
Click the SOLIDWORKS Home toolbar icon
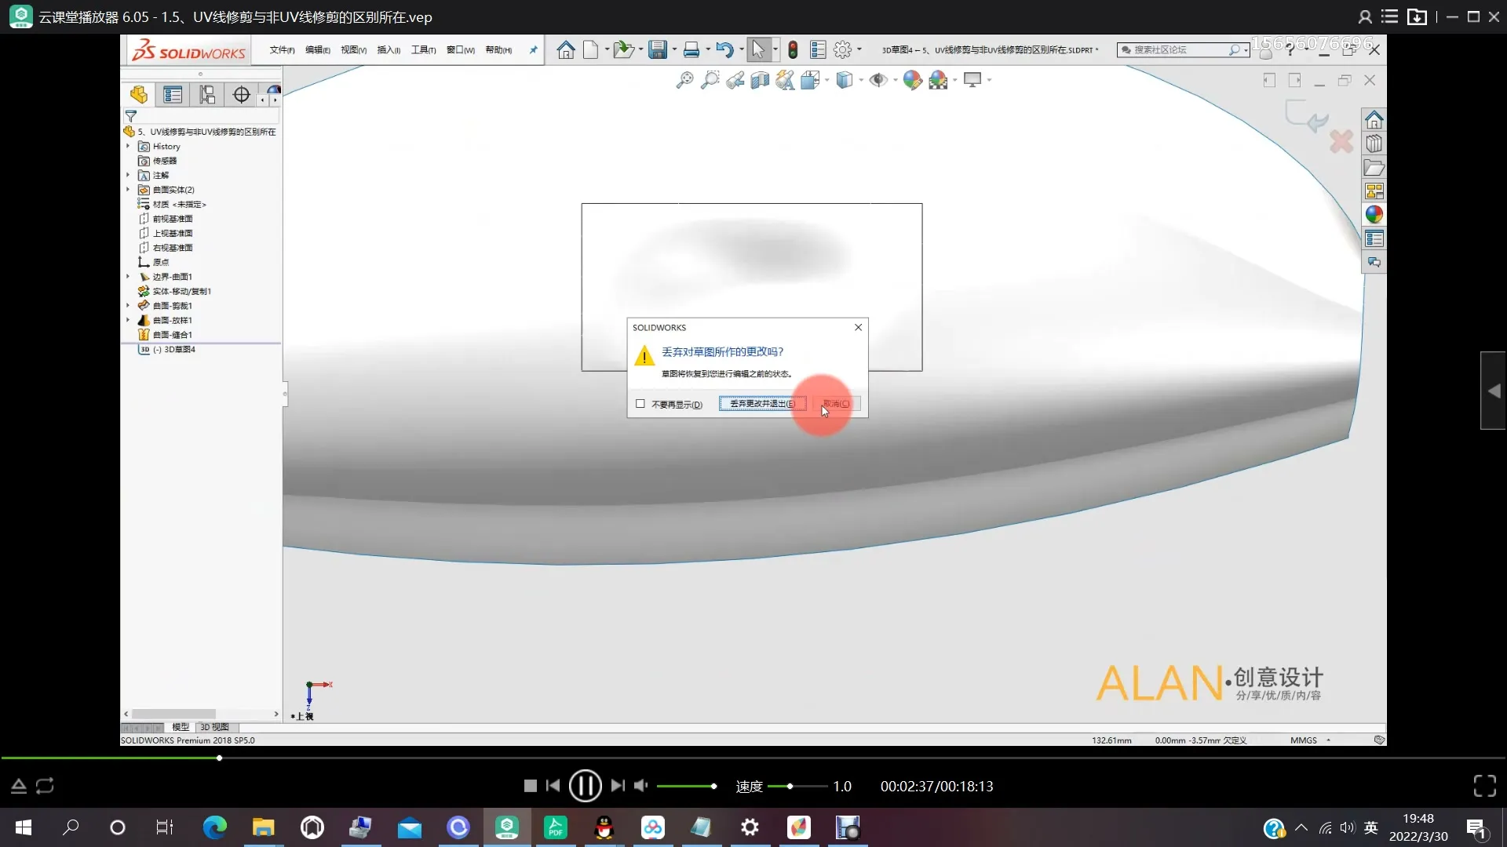(565, 50)
